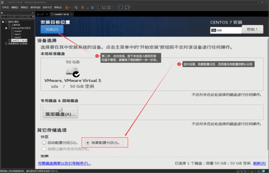Open the 虚拟机 menu
Screen dimensions: 269x173
(35, 7)
